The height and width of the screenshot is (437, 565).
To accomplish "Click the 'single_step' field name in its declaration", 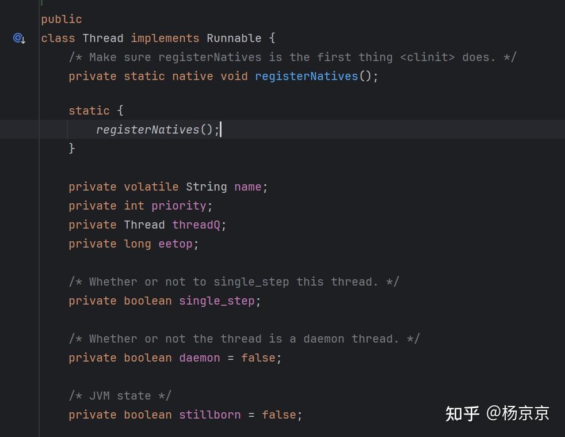I will coord(216,301).
